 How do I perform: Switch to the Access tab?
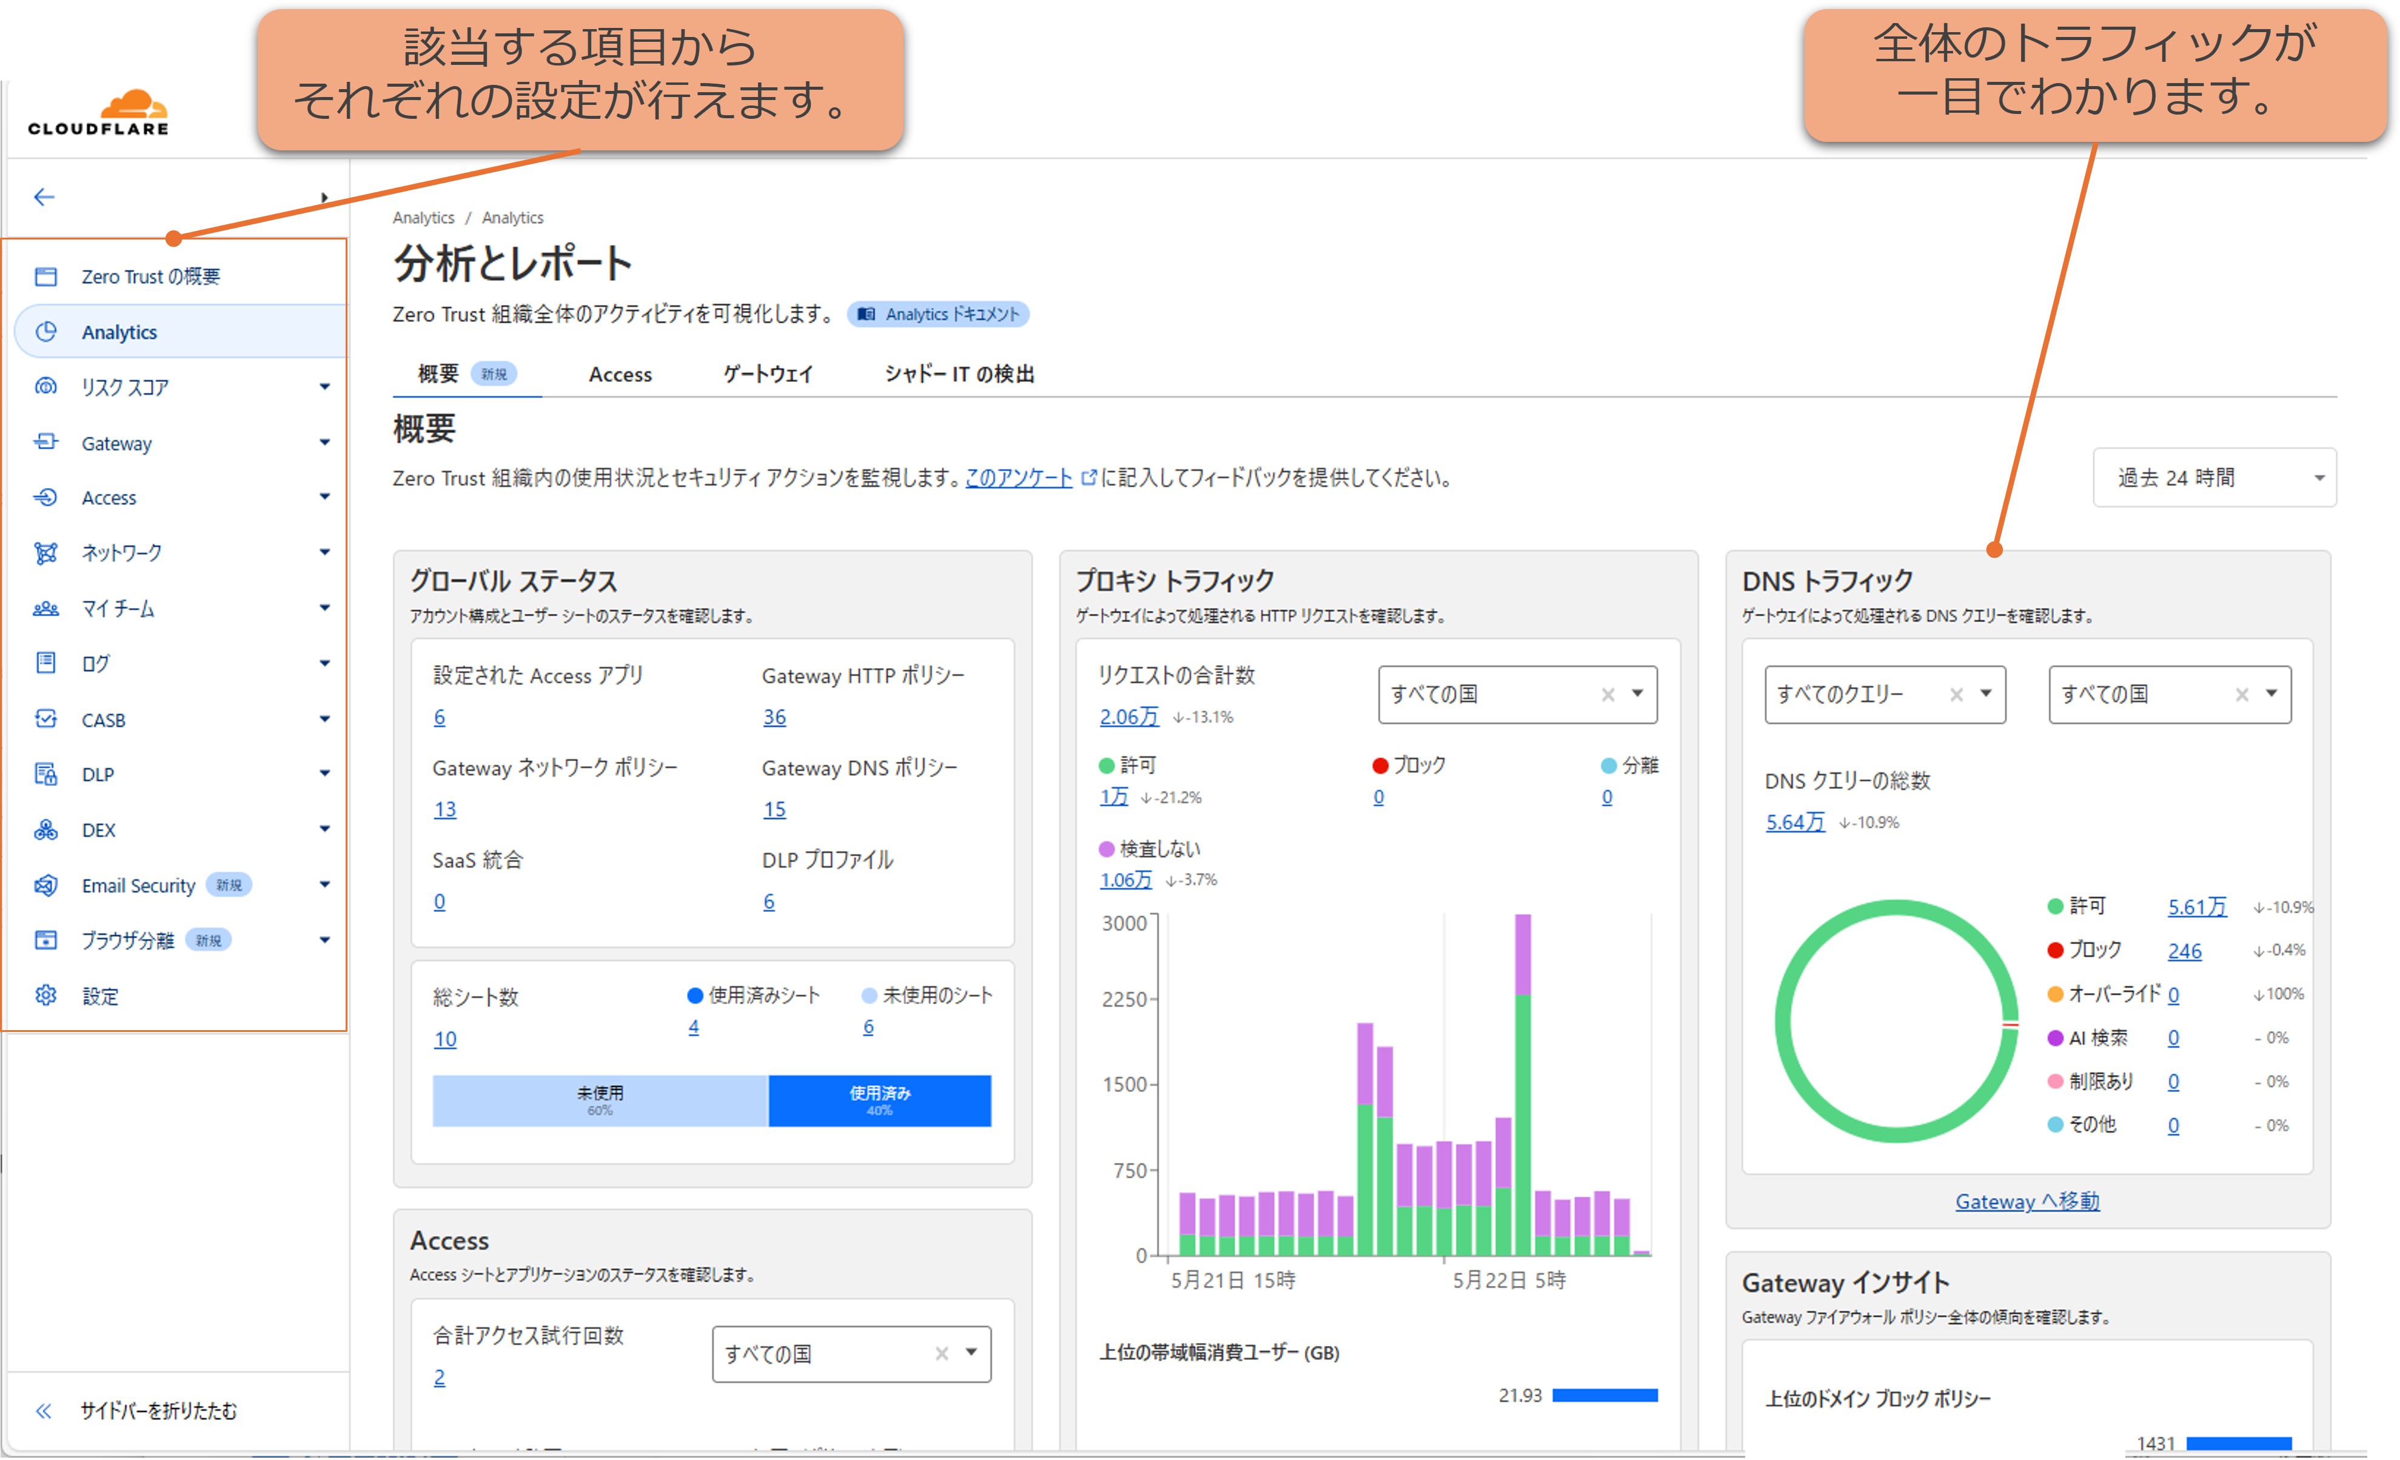click(620, 375)
